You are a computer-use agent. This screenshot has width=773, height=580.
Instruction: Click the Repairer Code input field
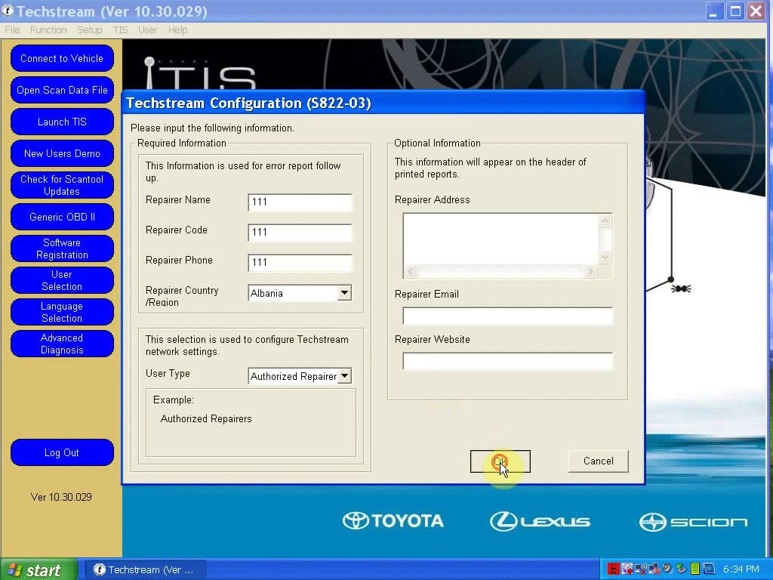[x=300, y=233]
